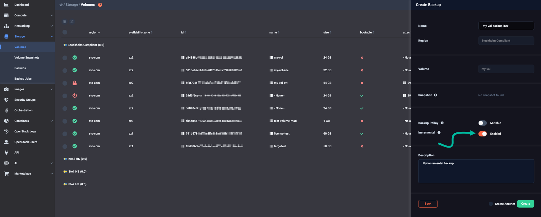Select all volumes with header checkbox
Viewport: 541px width, 217px height.
(x=65, y=32)
